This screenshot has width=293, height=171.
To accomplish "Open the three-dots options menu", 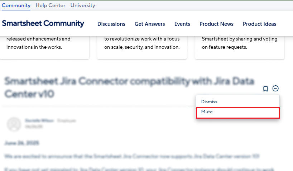I will [275, 88].
